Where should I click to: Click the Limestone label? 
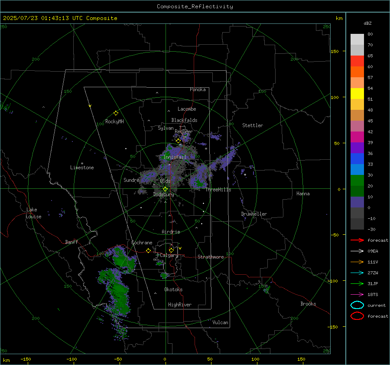tap(82, 168)
